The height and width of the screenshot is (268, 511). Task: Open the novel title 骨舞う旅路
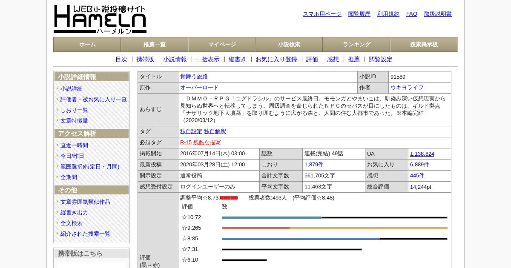pyautogui.click(x=194, y=77)
